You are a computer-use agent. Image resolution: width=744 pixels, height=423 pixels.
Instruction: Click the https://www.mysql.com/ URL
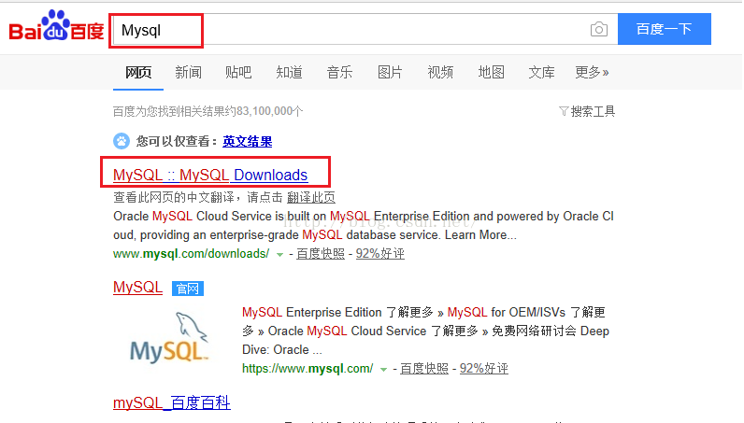[308, 369]
